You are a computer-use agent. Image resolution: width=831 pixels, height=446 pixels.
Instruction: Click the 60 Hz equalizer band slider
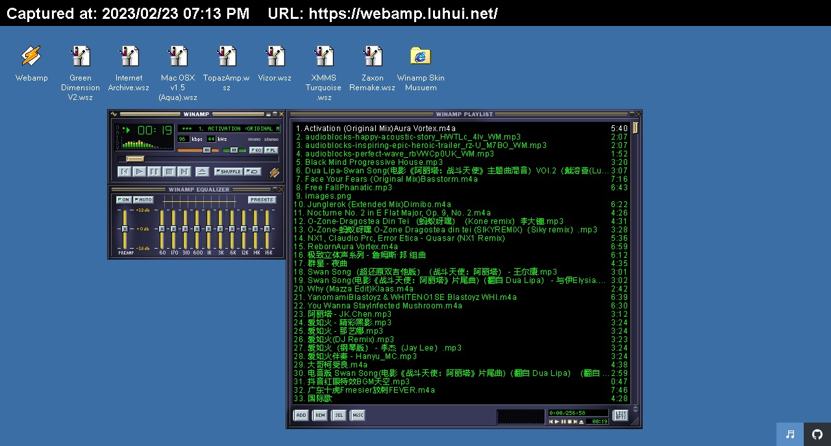(162, 229)
